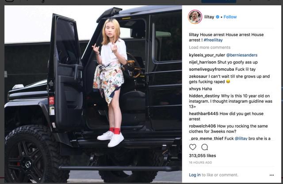The image size is (283, 184).
Task: Open heathbar6445's profile
Action: point(203,114)
